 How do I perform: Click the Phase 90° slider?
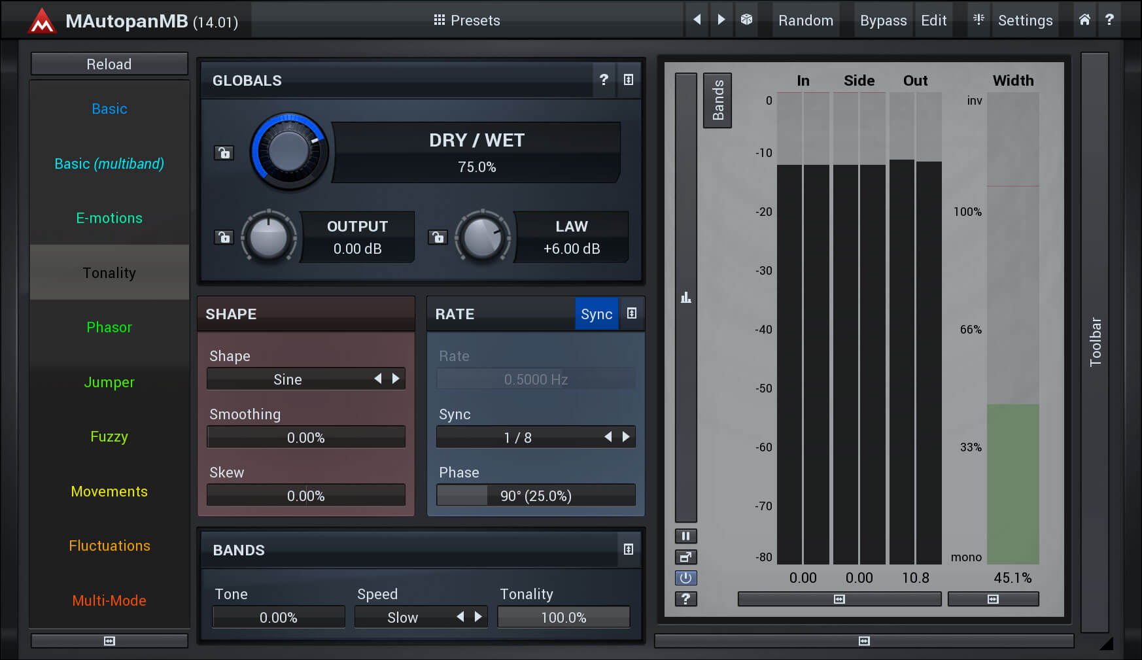(x=536, y=496)
